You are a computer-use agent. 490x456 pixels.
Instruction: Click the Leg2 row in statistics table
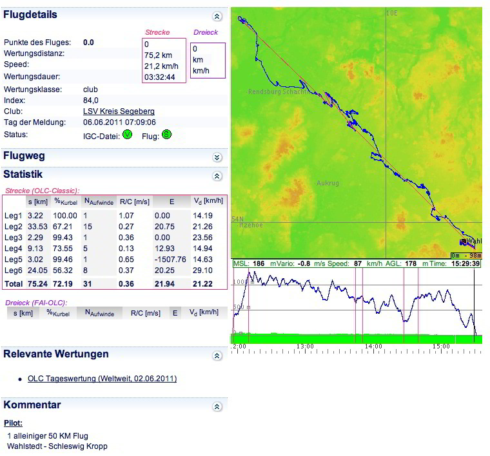[115, 227]
